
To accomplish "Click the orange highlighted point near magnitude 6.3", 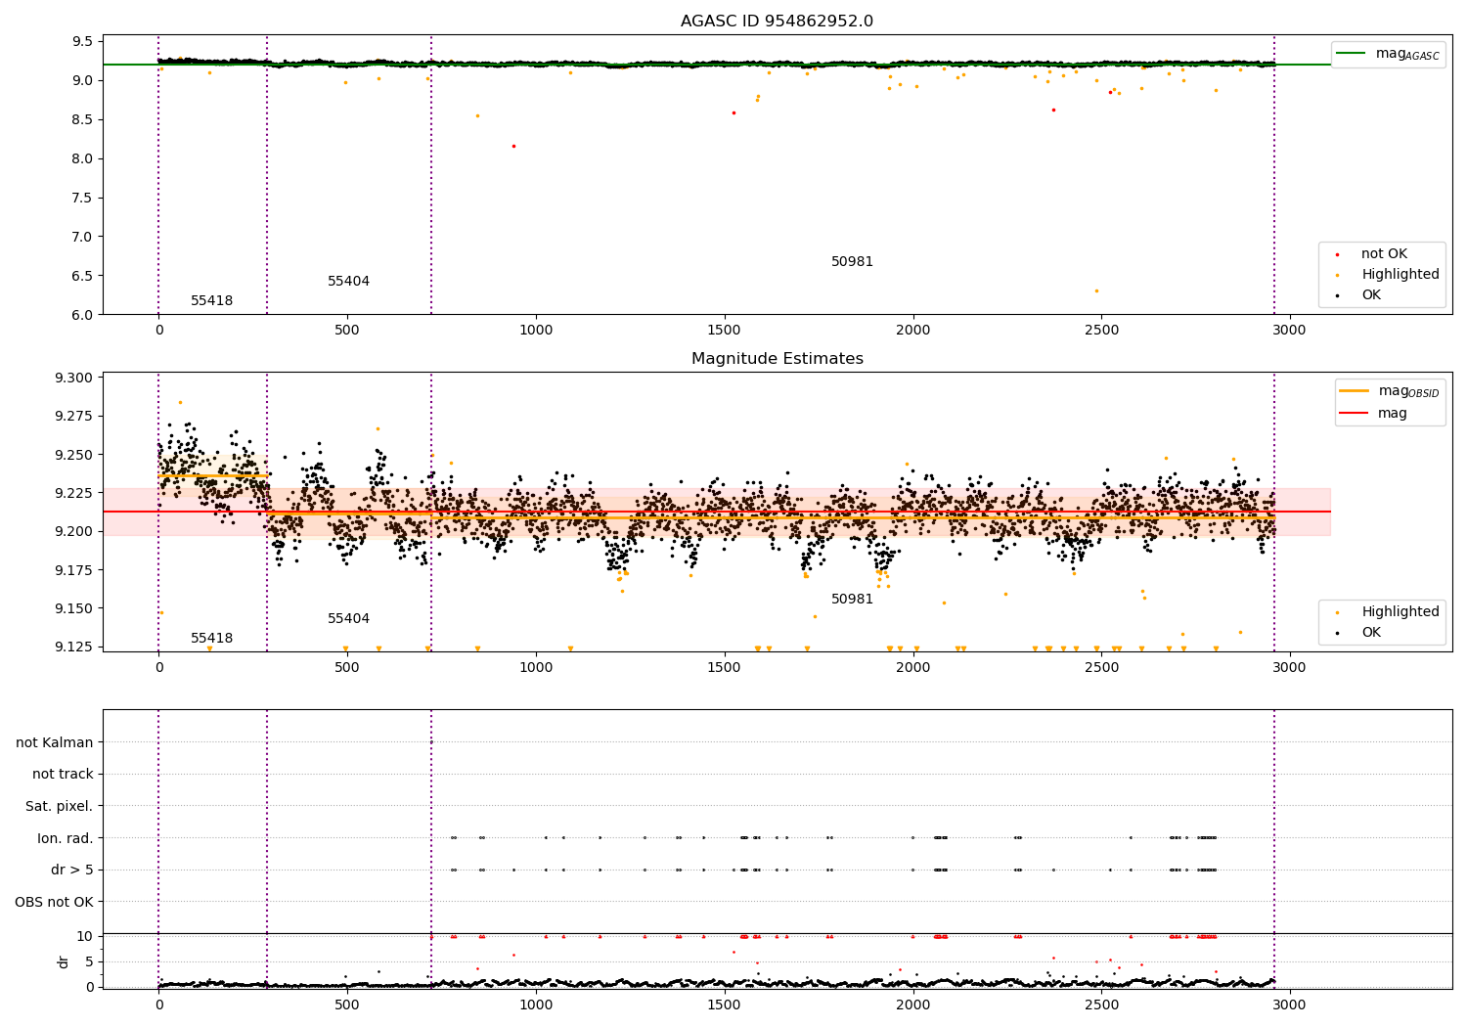I will click(x=1096, y=290).
